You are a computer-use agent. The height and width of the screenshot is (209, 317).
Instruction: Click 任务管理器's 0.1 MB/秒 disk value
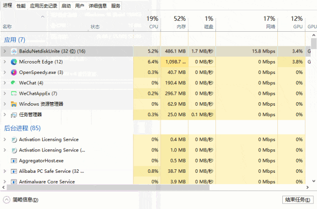(x=202, y=115)
